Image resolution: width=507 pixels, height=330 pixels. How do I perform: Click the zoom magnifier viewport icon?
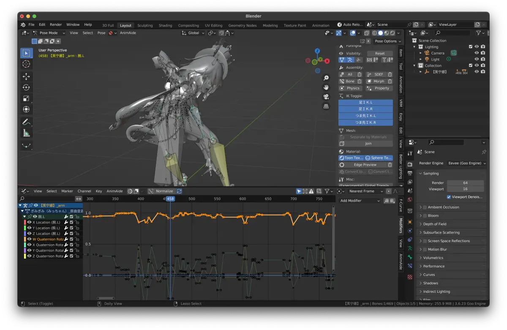326,78
